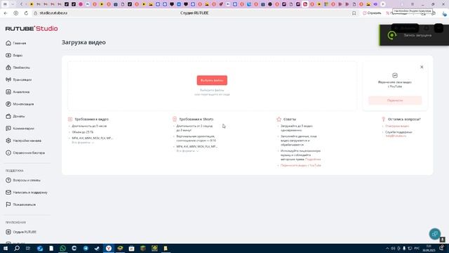Bookmark the page with bookmark icon
This screenshot has height=253, width=449.
click(354, 13)
